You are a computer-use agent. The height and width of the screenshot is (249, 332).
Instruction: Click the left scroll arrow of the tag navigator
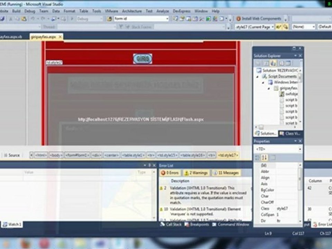tap(31, 155)
